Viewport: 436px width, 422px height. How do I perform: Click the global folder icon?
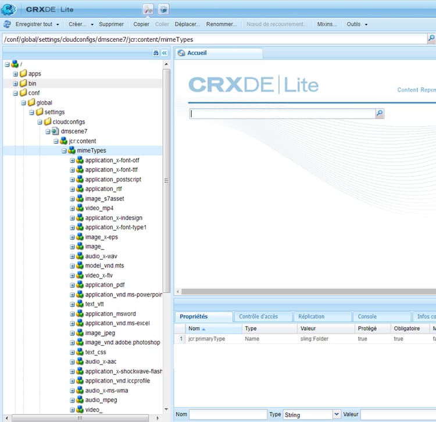31,102
